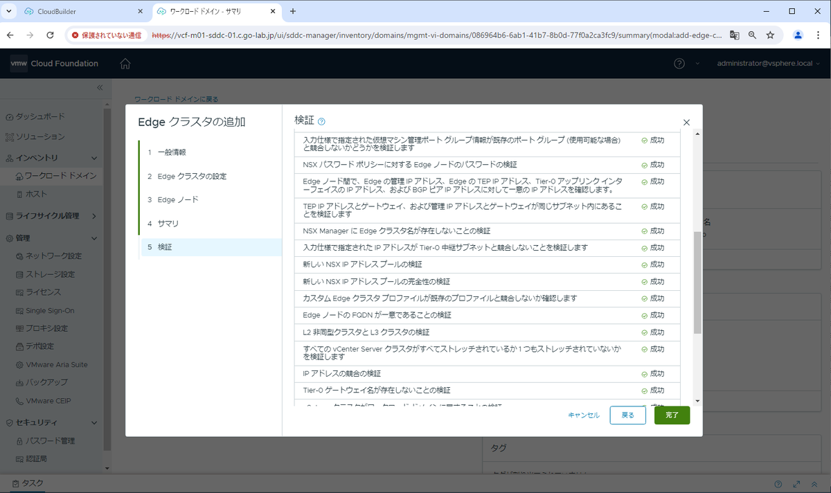Screen dimensions: 831x493
Task: Click the validation list scroll-down arrow
Action: pyautogui.click(x=697, y=401)
